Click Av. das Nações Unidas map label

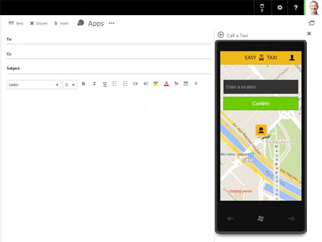[247, 139]
